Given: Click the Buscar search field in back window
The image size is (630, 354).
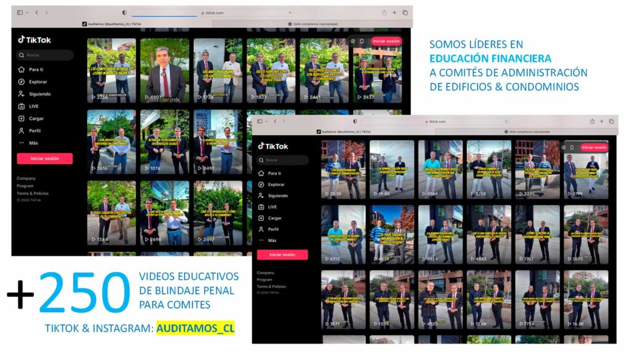Looking at the screenshot, I should pos(45,55).
